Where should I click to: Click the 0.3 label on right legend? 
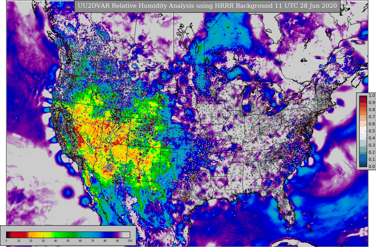[x=372, y=145]
